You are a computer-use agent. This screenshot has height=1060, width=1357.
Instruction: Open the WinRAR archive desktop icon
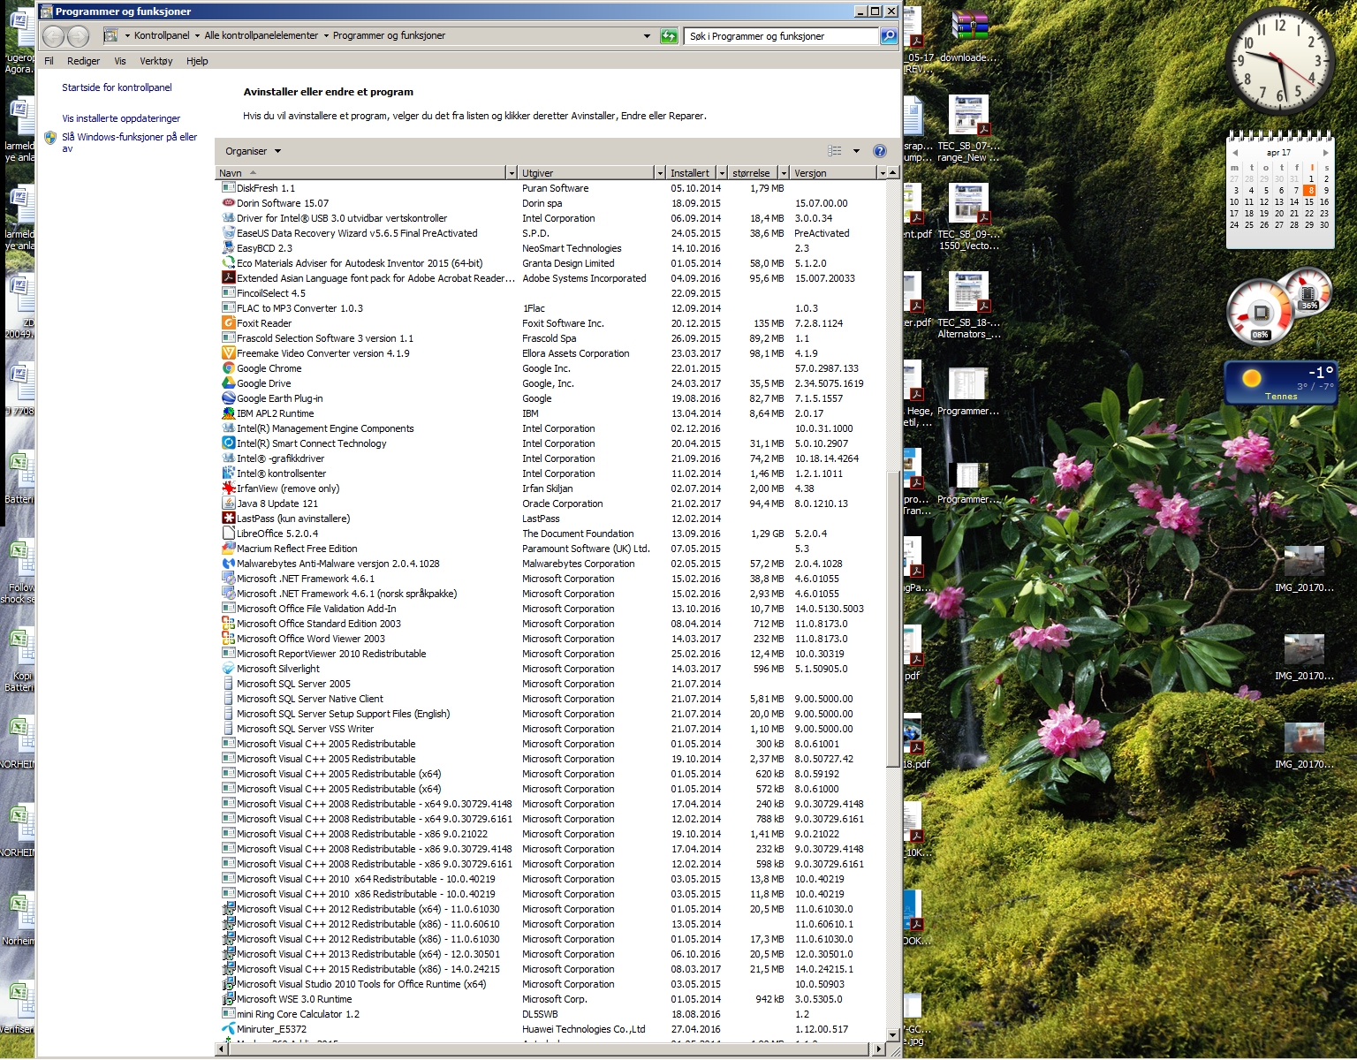pyautogui.click(x=969, y=26)
